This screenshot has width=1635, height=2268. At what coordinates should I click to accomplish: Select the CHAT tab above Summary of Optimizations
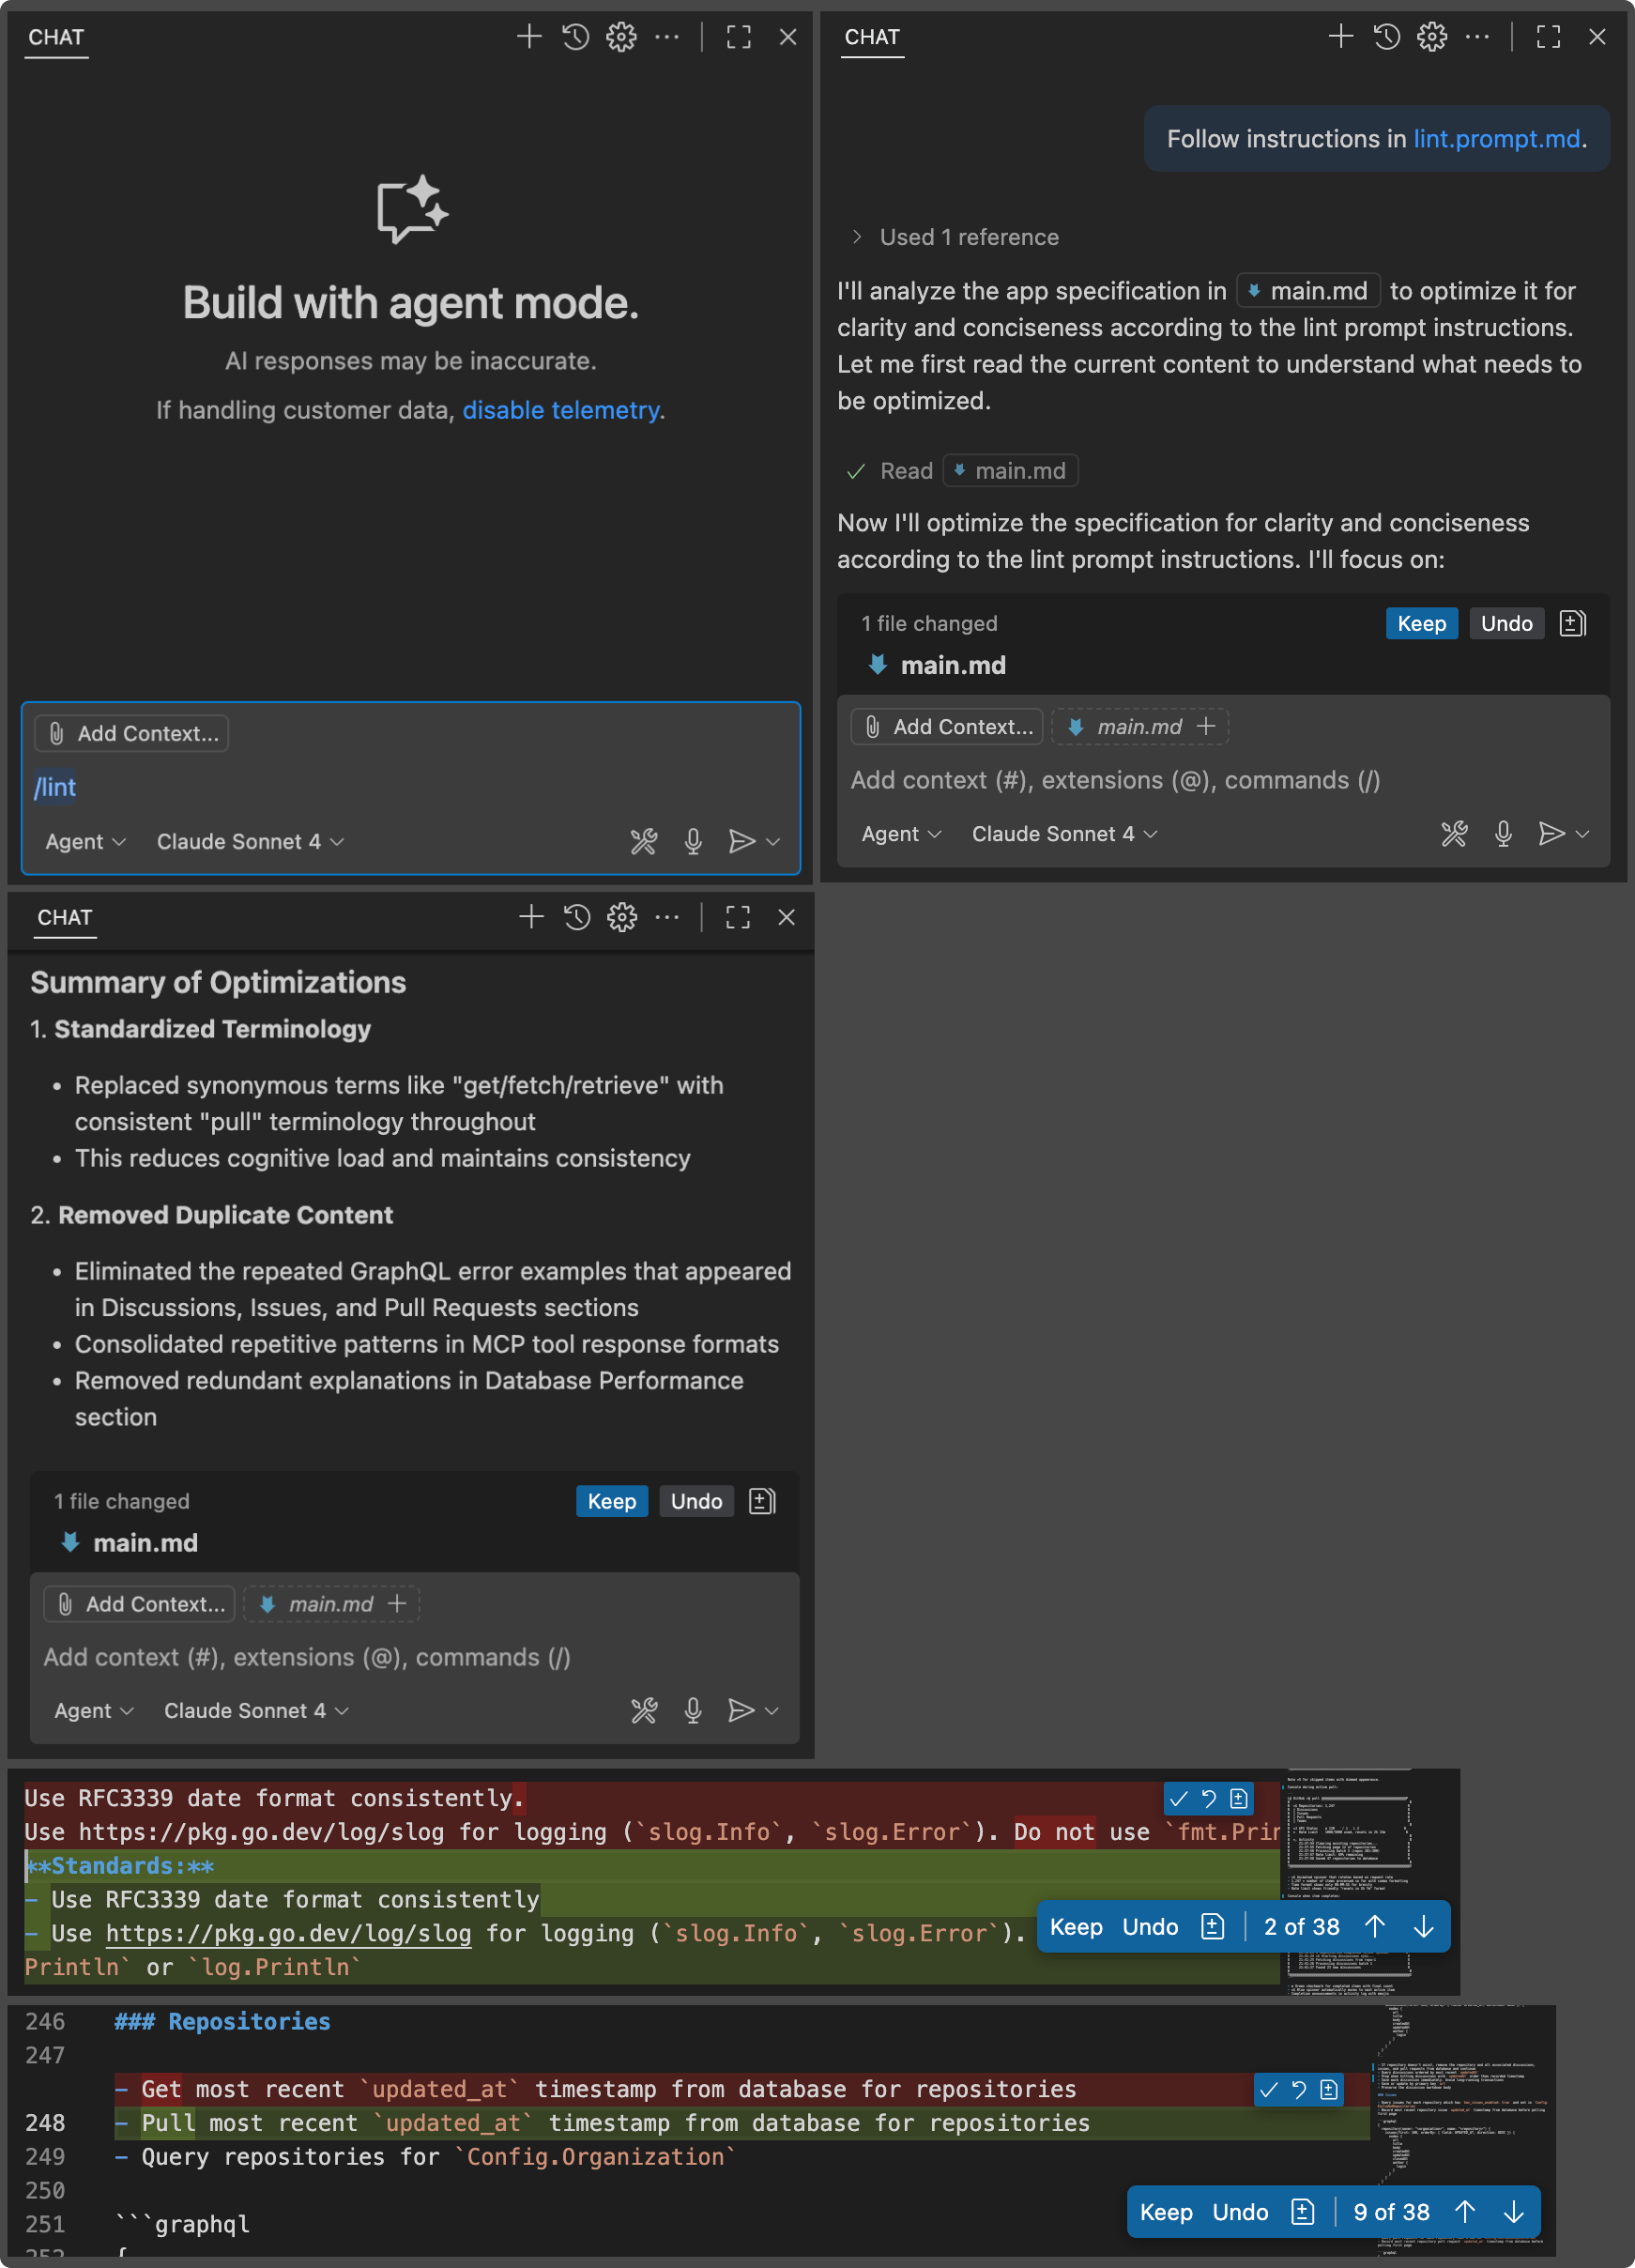[x=65, y=917]
